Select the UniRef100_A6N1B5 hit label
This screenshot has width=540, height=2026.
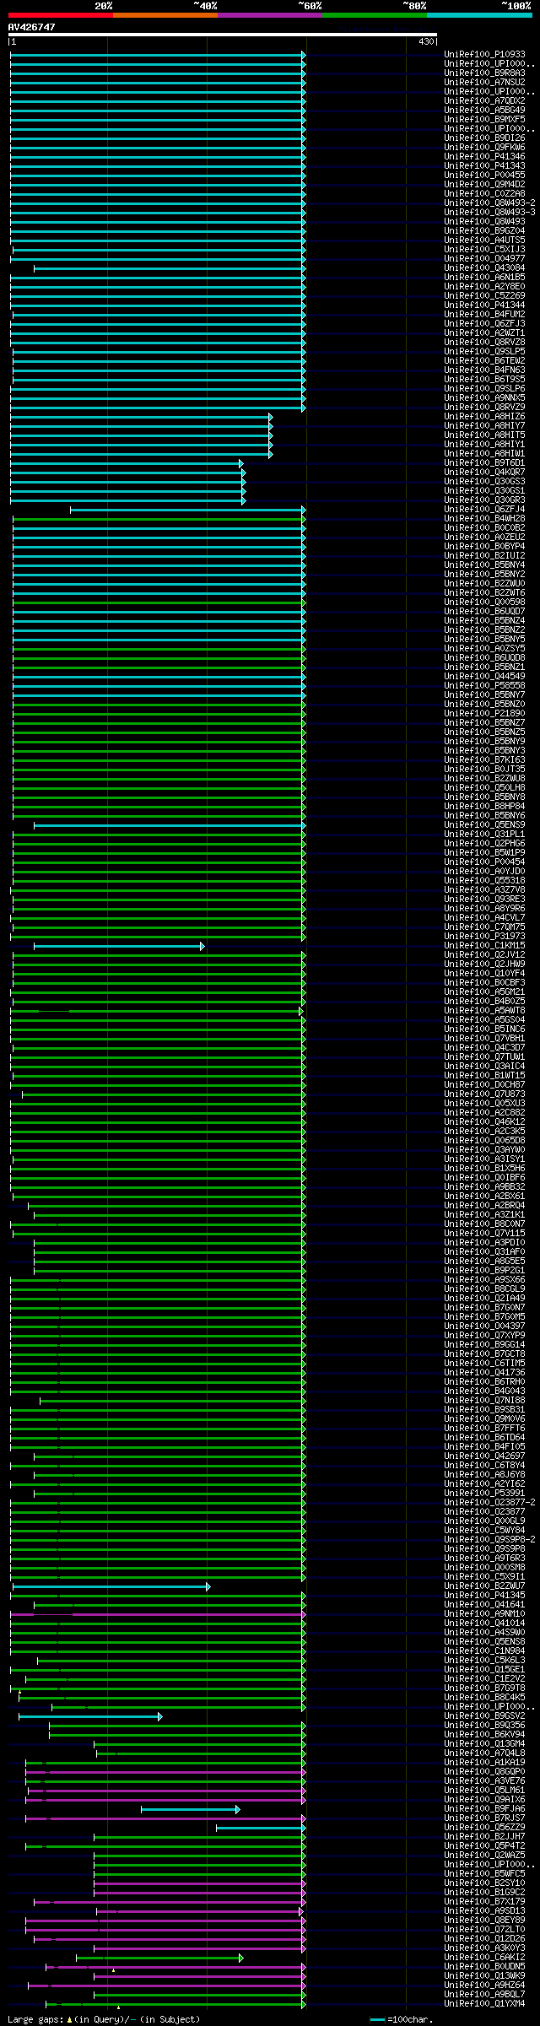click(x=484, y=278)
